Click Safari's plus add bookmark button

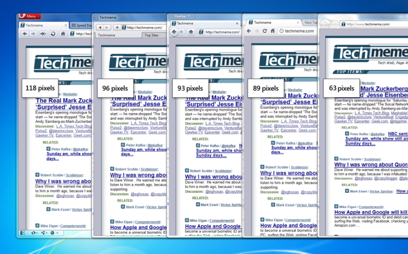117,27
